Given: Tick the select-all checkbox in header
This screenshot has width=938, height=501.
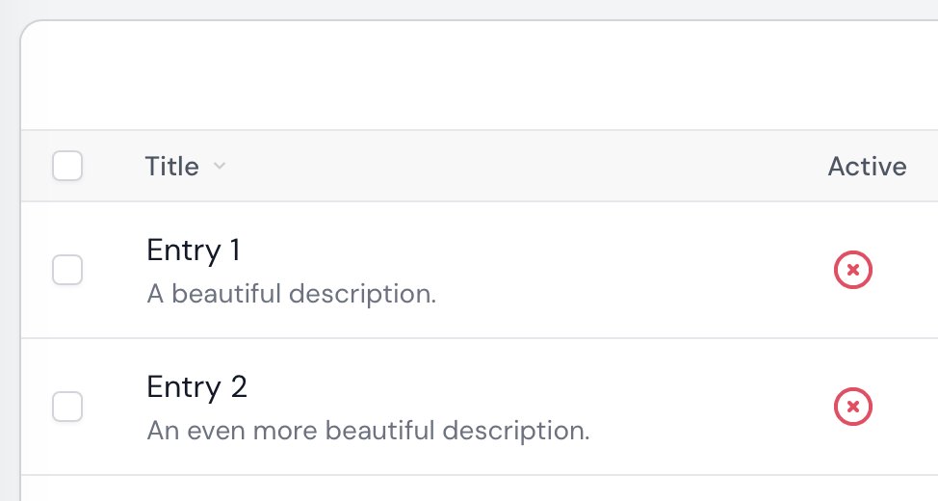Looking at the screenshot, I should 67,166.
